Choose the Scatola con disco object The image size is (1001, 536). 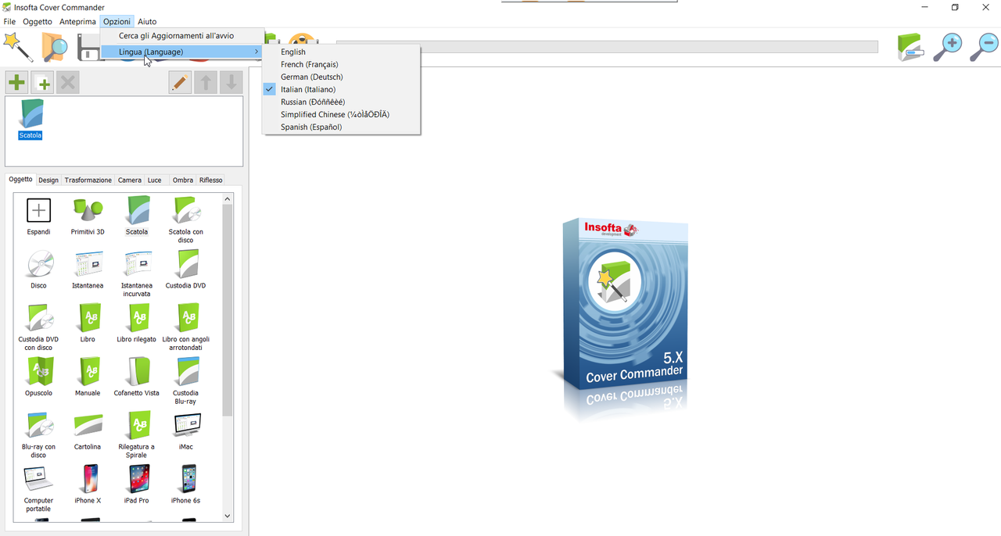(x=186, y=220)
